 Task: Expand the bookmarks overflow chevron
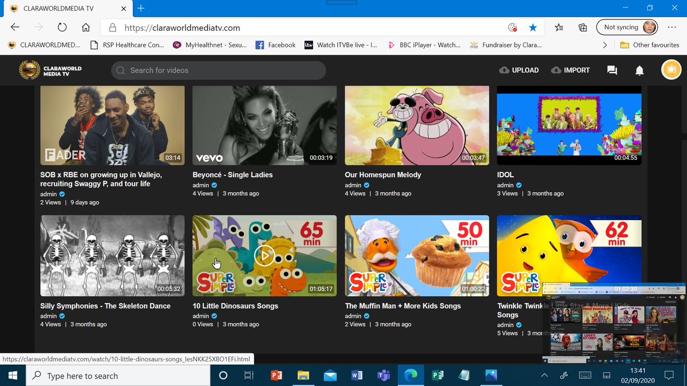[606, 45]
